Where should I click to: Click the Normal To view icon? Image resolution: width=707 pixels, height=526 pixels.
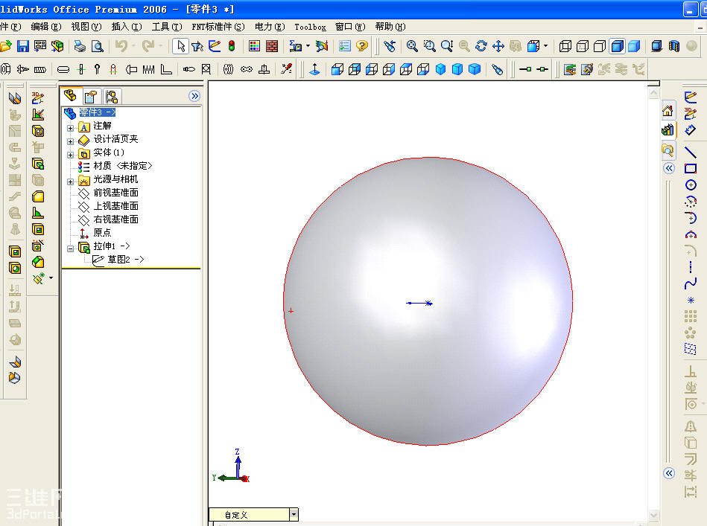(314, 69)
